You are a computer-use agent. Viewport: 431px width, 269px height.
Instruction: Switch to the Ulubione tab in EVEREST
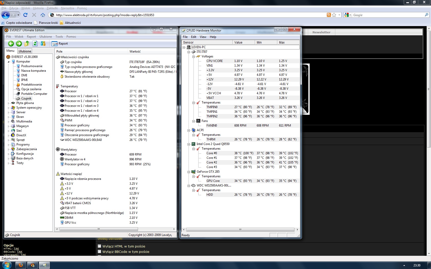tap(25, 51)
